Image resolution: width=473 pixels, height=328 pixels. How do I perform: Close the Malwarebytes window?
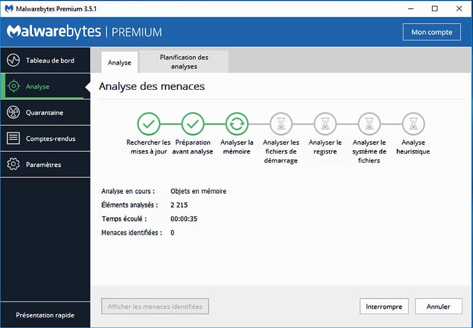(459, 8)
